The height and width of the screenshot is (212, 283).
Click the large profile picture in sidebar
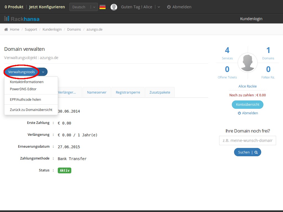coord(248,63)
